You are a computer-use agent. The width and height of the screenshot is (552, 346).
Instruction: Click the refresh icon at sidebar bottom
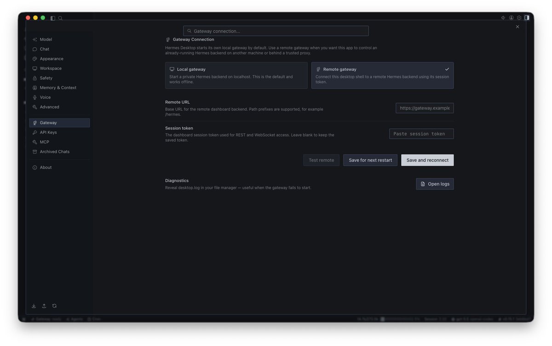tap(54, 306)
